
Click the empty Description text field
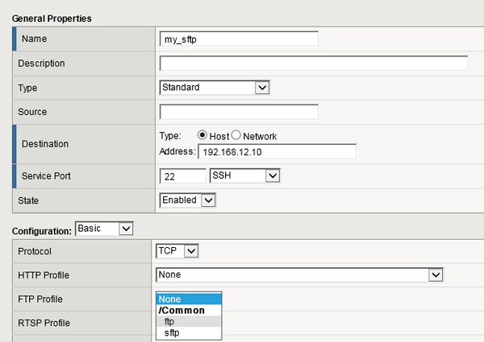coord(314,63)
